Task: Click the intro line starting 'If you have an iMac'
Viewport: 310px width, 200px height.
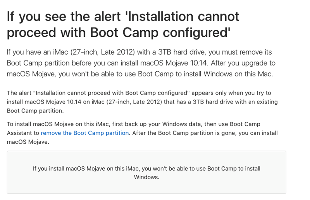Action: pos(139,52)
